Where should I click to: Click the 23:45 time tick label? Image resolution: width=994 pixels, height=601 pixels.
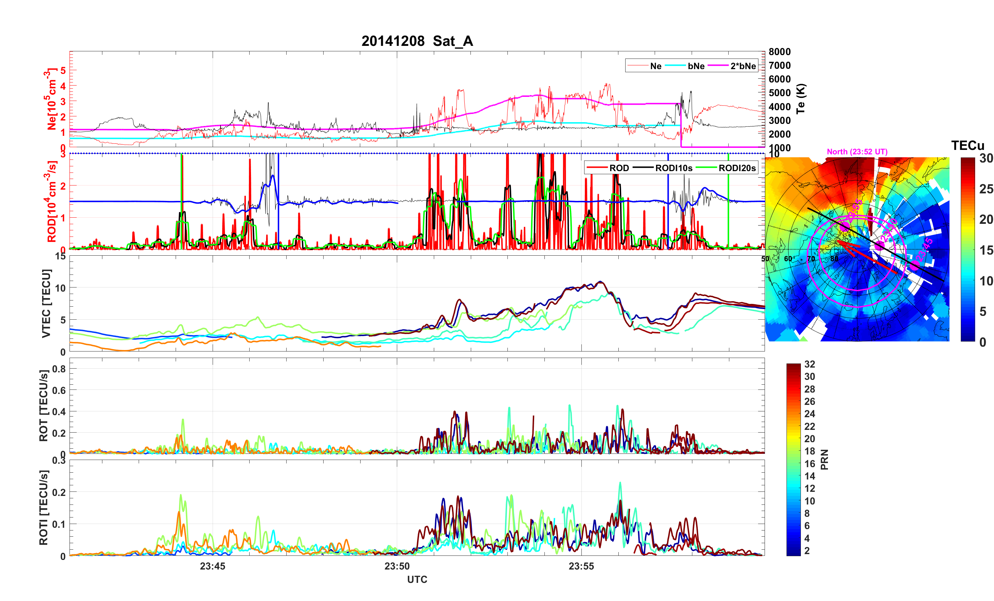point(213,566)
